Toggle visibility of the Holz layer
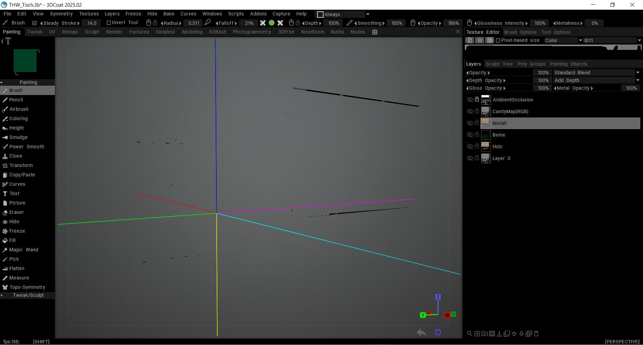The height and width of the screenshot is (345, 643). pos(470,147)
